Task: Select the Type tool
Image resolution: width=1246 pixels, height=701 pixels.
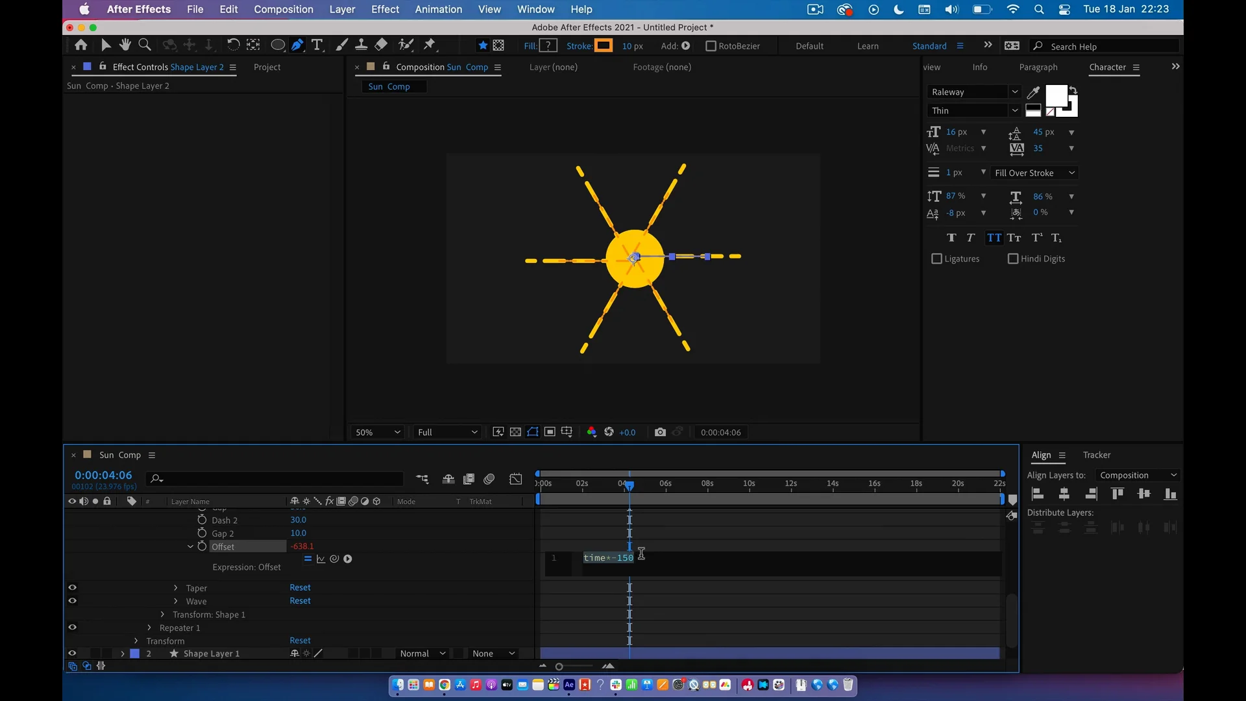Action: point(317,45)
